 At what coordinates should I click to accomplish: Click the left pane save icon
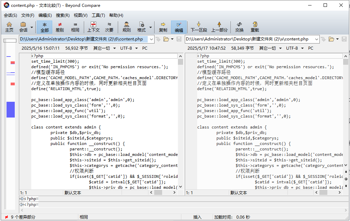pyautogui.click(x=179, y=39)
